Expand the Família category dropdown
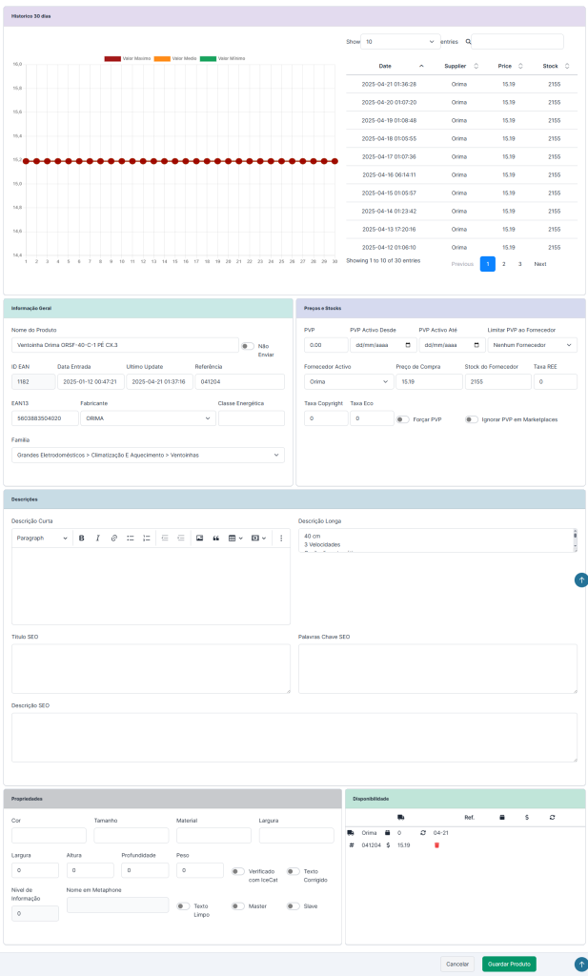 point(148,456)
